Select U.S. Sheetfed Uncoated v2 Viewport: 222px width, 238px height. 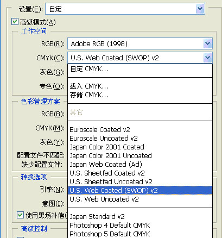140,181
